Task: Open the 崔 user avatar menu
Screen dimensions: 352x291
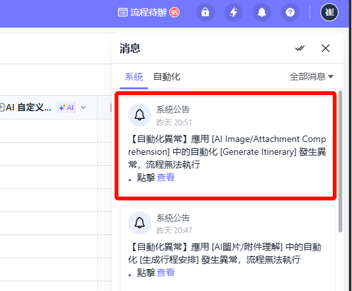Action: coord(329,12)
